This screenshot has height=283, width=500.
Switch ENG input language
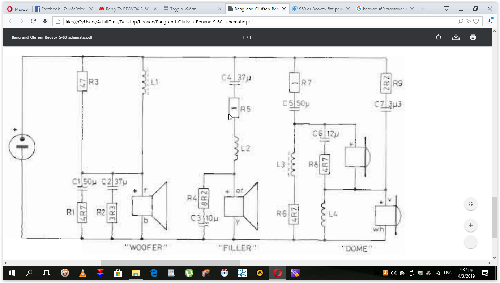[448, 273]
